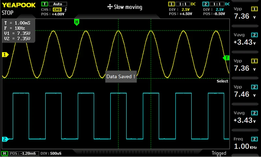Click the V1 = 7.35V cursor readout

click(x=17, y=34)
